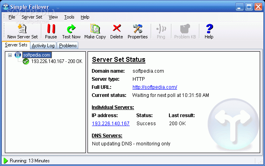This screenshot has width=265, height=166.
Task: Click the window resize grip in status bar
Action: click(x=261, y=162)
